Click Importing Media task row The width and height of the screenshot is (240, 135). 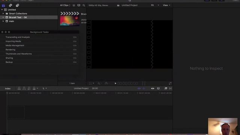click(x=39, y=41)
